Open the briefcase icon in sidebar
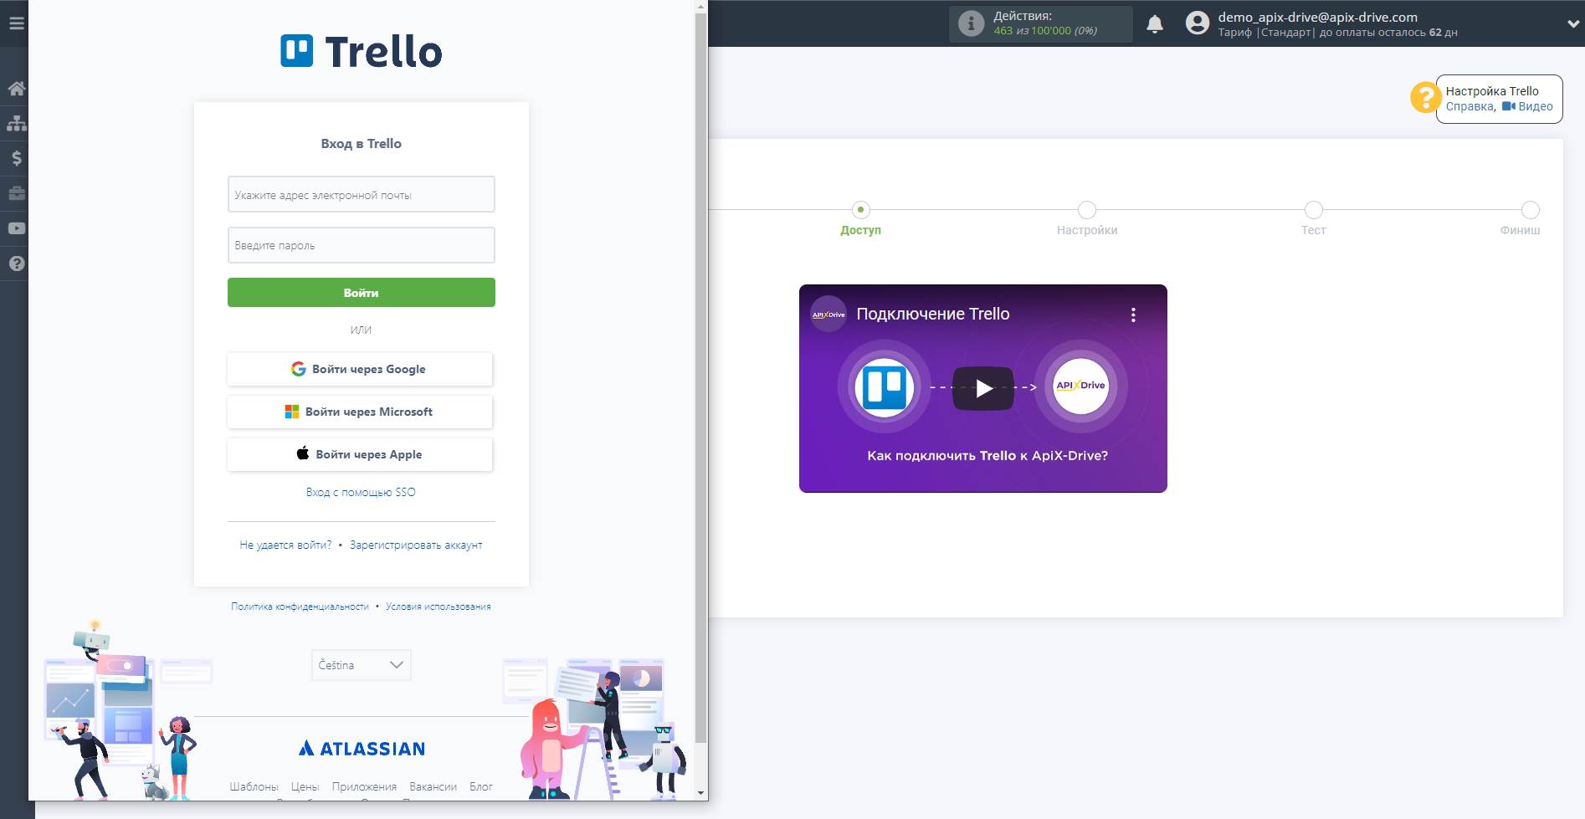1585x819 pixels. pos(16,193)
